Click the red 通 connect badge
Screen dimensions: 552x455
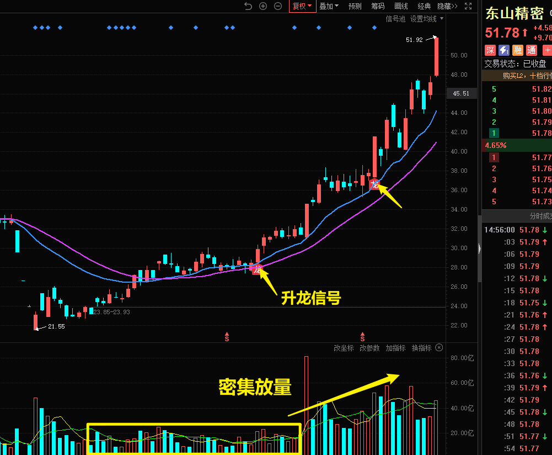click(x=531, y=50)
